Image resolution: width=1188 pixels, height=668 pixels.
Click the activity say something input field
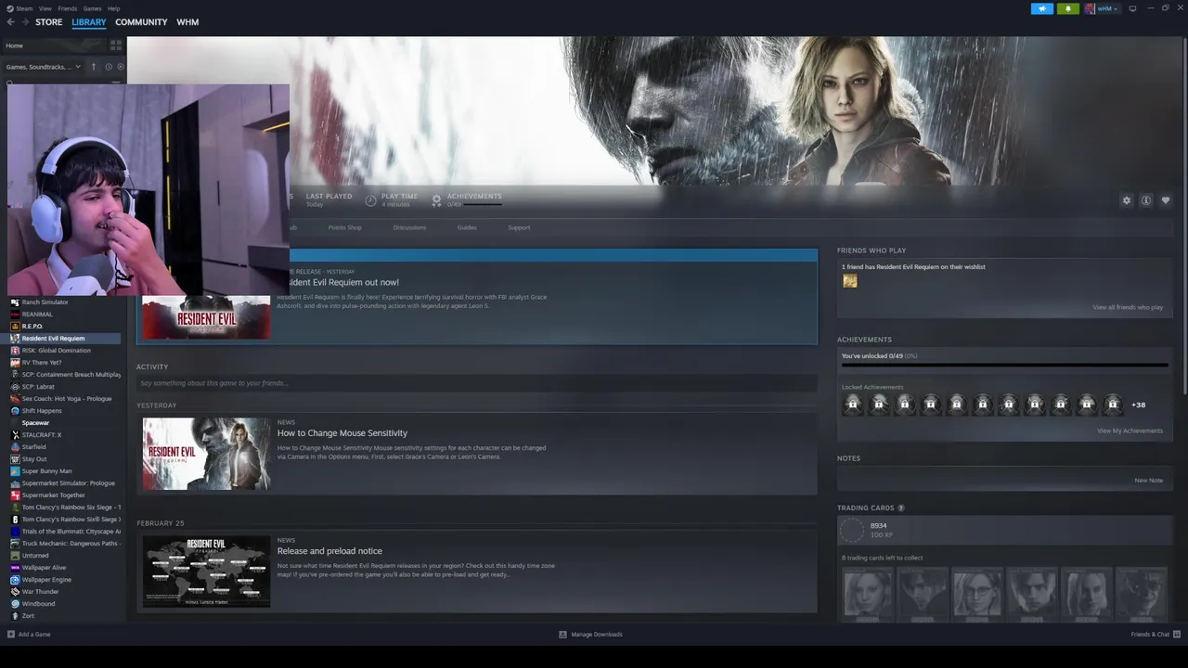coord(477,383)
